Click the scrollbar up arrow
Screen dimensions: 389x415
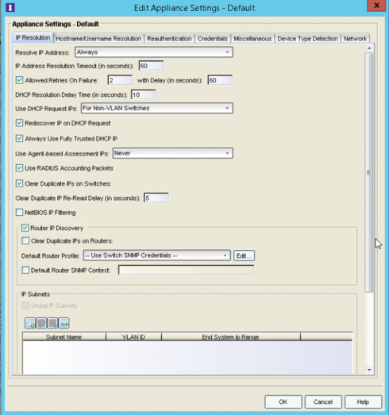point(369,48)
